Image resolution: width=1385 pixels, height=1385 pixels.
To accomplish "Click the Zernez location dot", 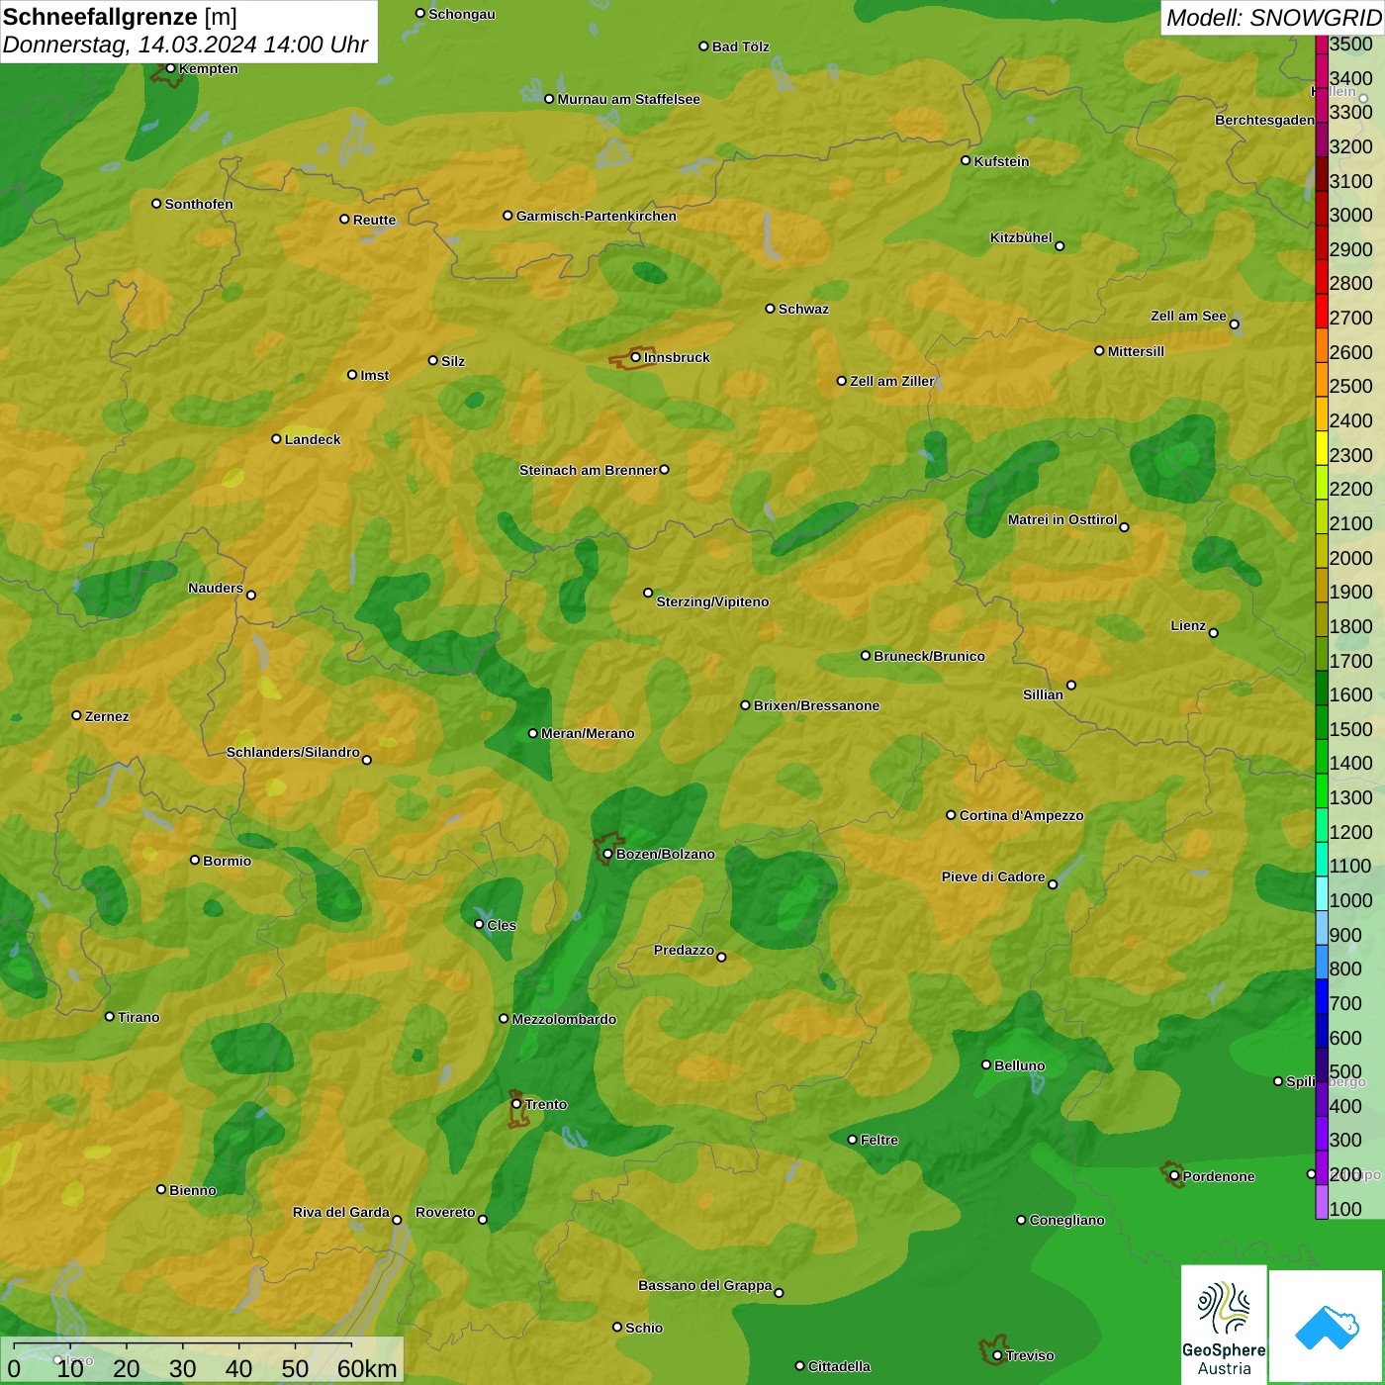I will tap(76, 715).
